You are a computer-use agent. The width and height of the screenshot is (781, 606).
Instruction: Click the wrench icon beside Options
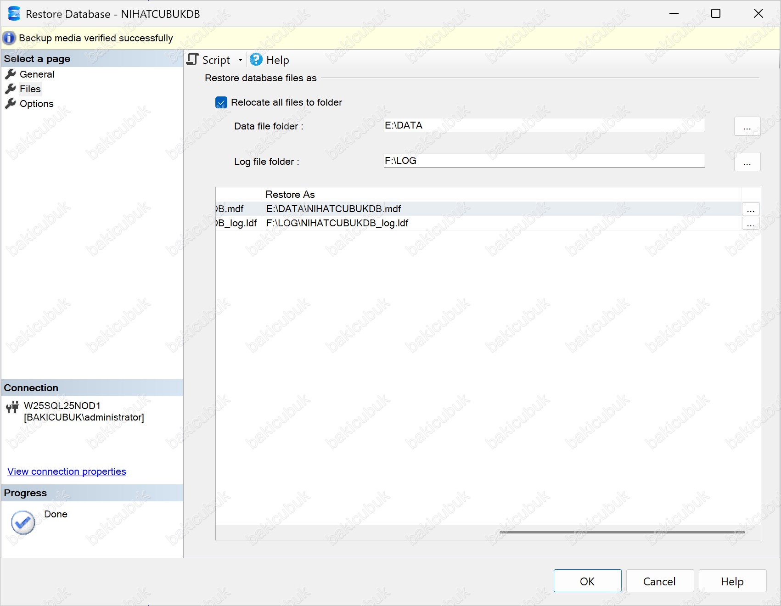(x=11, y=104)
